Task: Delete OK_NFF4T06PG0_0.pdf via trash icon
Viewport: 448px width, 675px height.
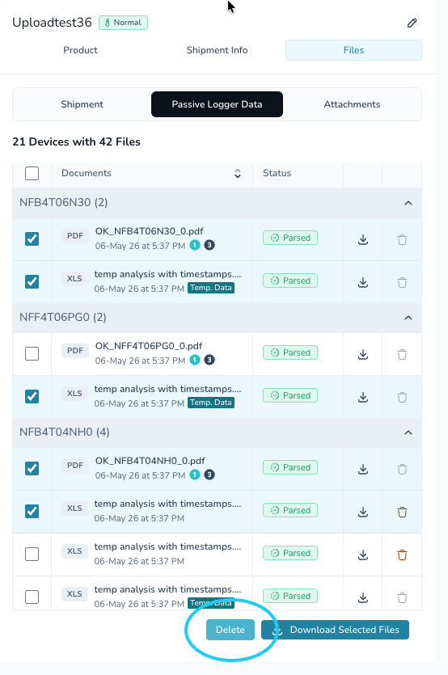Action: (402, 354)
